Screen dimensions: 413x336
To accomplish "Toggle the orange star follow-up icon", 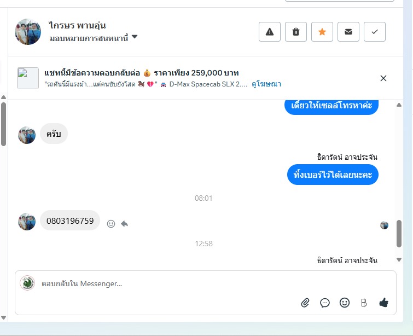I will click(x=322, y=32).
